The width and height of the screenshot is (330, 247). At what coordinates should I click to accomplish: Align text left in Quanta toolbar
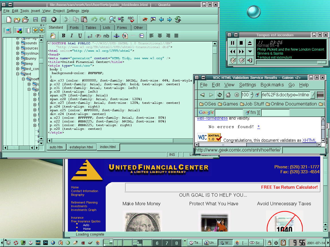tap(152, 36)
